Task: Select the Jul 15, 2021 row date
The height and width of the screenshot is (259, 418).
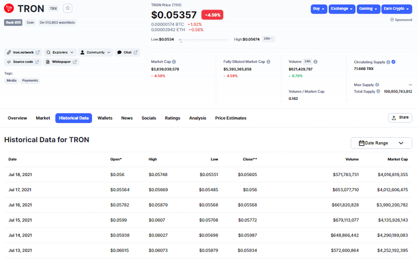Action: coord(20,220)
